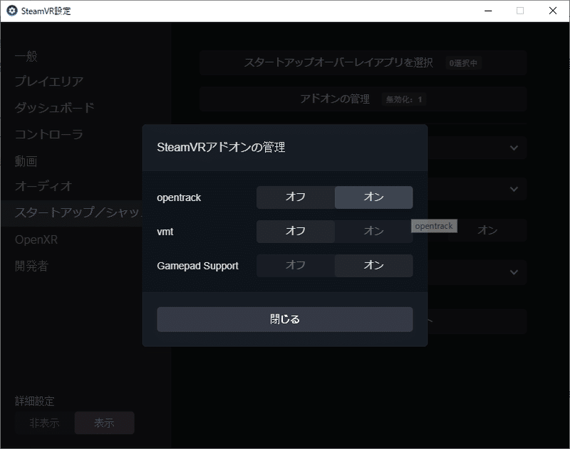Enable the vmt addon
This screenshot has width=570, height=449.
(x=373, y=231)
